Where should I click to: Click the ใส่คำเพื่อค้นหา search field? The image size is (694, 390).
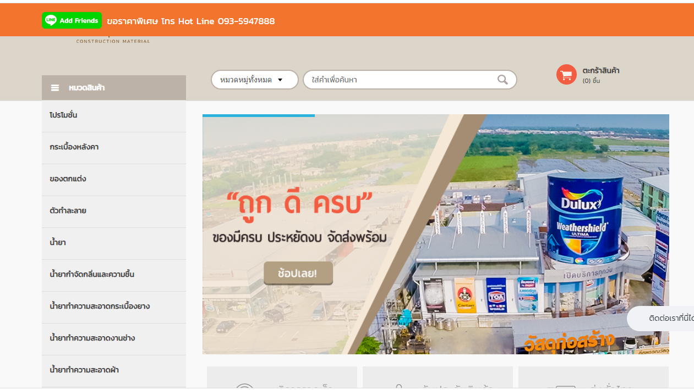pyautogui.click(x=410, y=80)
